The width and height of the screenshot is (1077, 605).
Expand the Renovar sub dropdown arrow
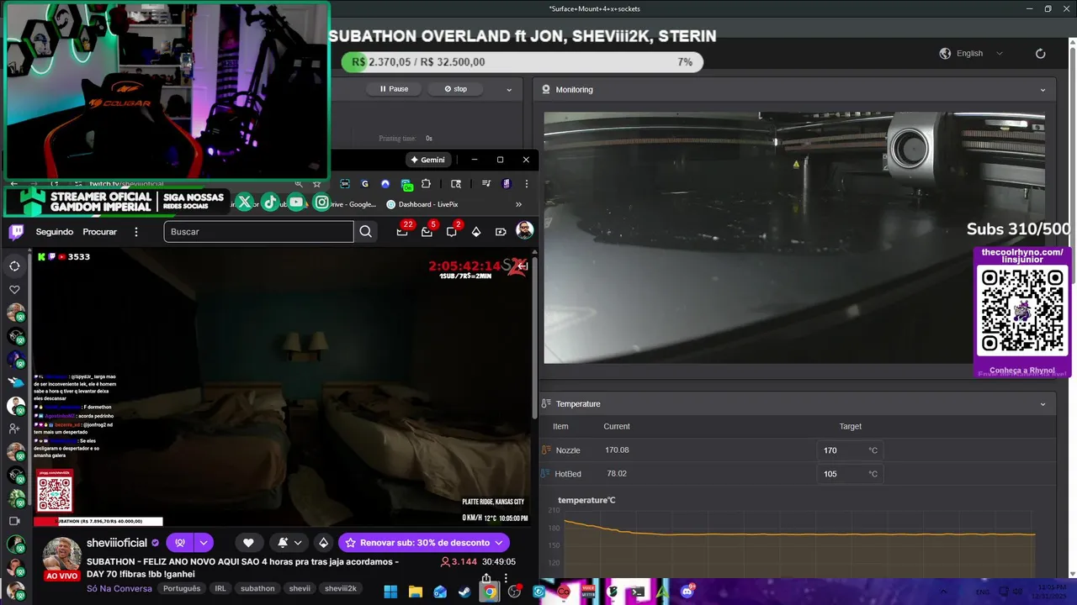tap(499, 543)
